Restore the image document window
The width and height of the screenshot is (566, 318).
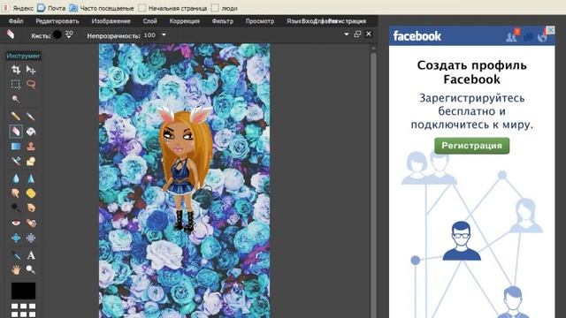(x=357, y=34)
